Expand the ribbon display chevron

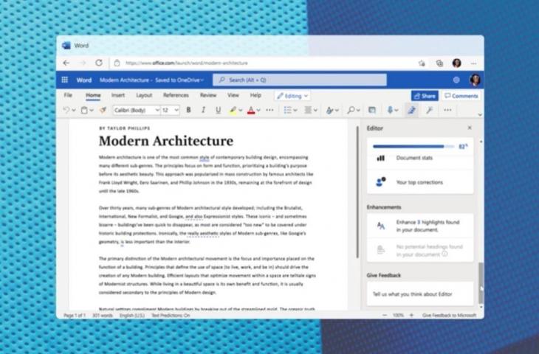[x=480, y=114]
